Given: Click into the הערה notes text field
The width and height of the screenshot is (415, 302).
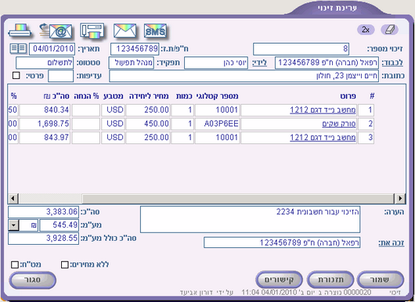Looking at the screenshot, I should 250,220.
